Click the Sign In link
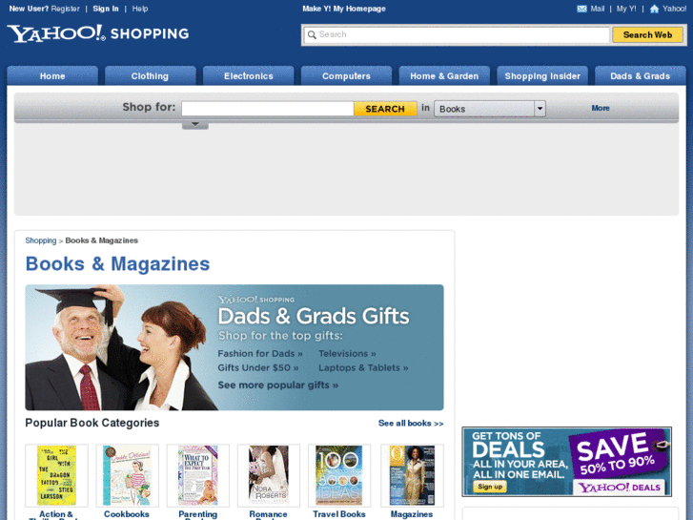Viewport: 693px width, 520px height. click(106, 9)
